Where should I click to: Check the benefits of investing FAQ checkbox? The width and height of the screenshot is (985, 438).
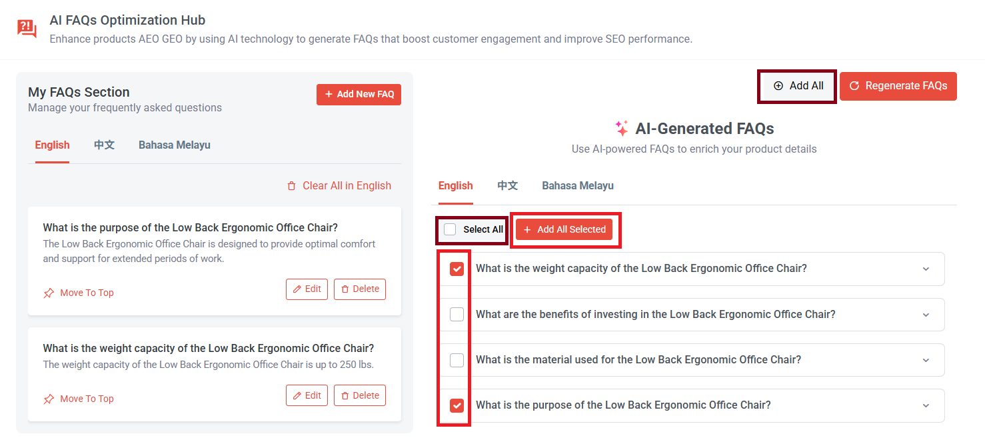point(456,314)
